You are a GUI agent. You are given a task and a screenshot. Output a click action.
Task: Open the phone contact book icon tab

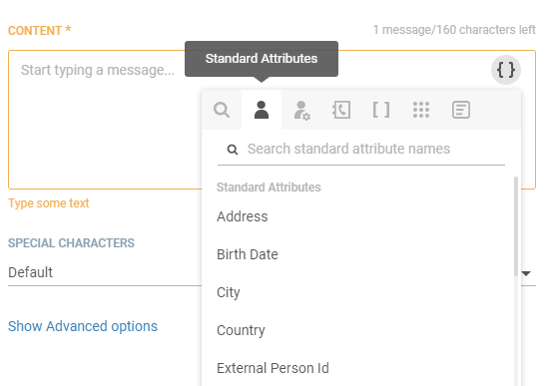point(341,110)
